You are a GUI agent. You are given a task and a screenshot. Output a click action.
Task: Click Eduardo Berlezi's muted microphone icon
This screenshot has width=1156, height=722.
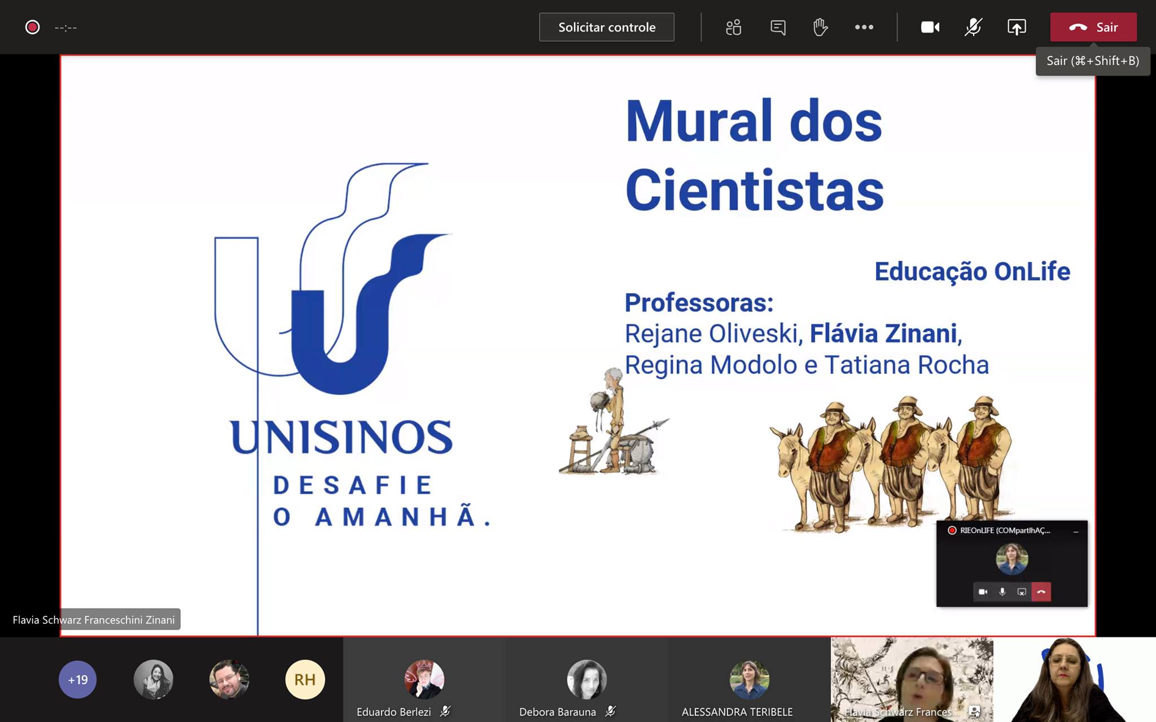coord(445,711)
